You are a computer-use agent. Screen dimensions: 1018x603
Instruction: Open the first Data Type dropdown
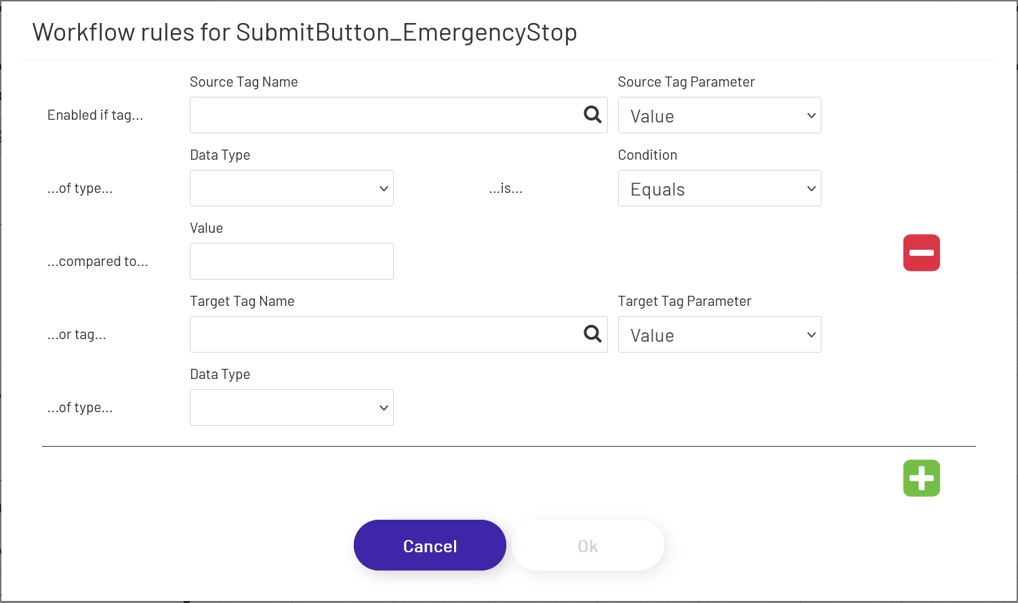[x=291, y=188]
